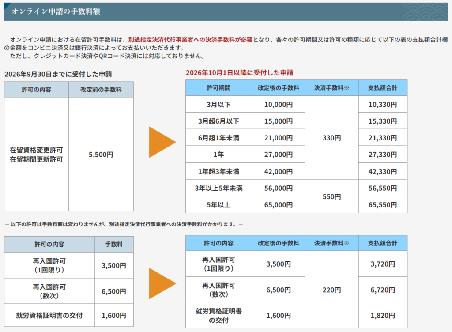Click the '10,330円' total cell
Viewport: 452px width, 332px height.
(383, 104)
